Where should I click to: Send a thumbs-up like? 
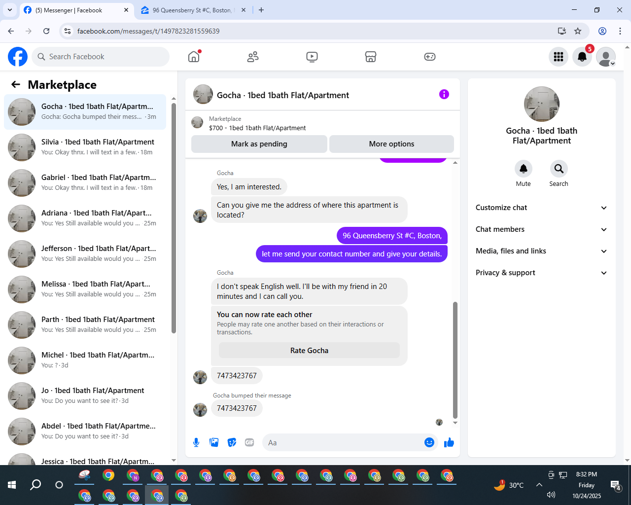click(x=449, y=442)
